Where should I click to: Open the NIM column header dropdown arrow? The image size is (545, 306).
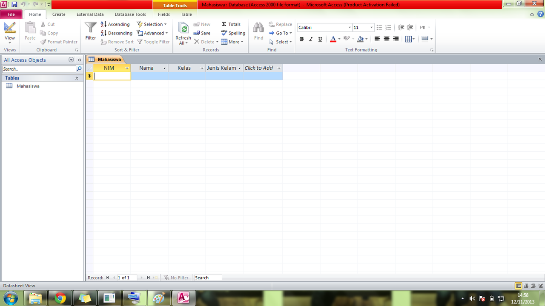click(x=127, y=68)
